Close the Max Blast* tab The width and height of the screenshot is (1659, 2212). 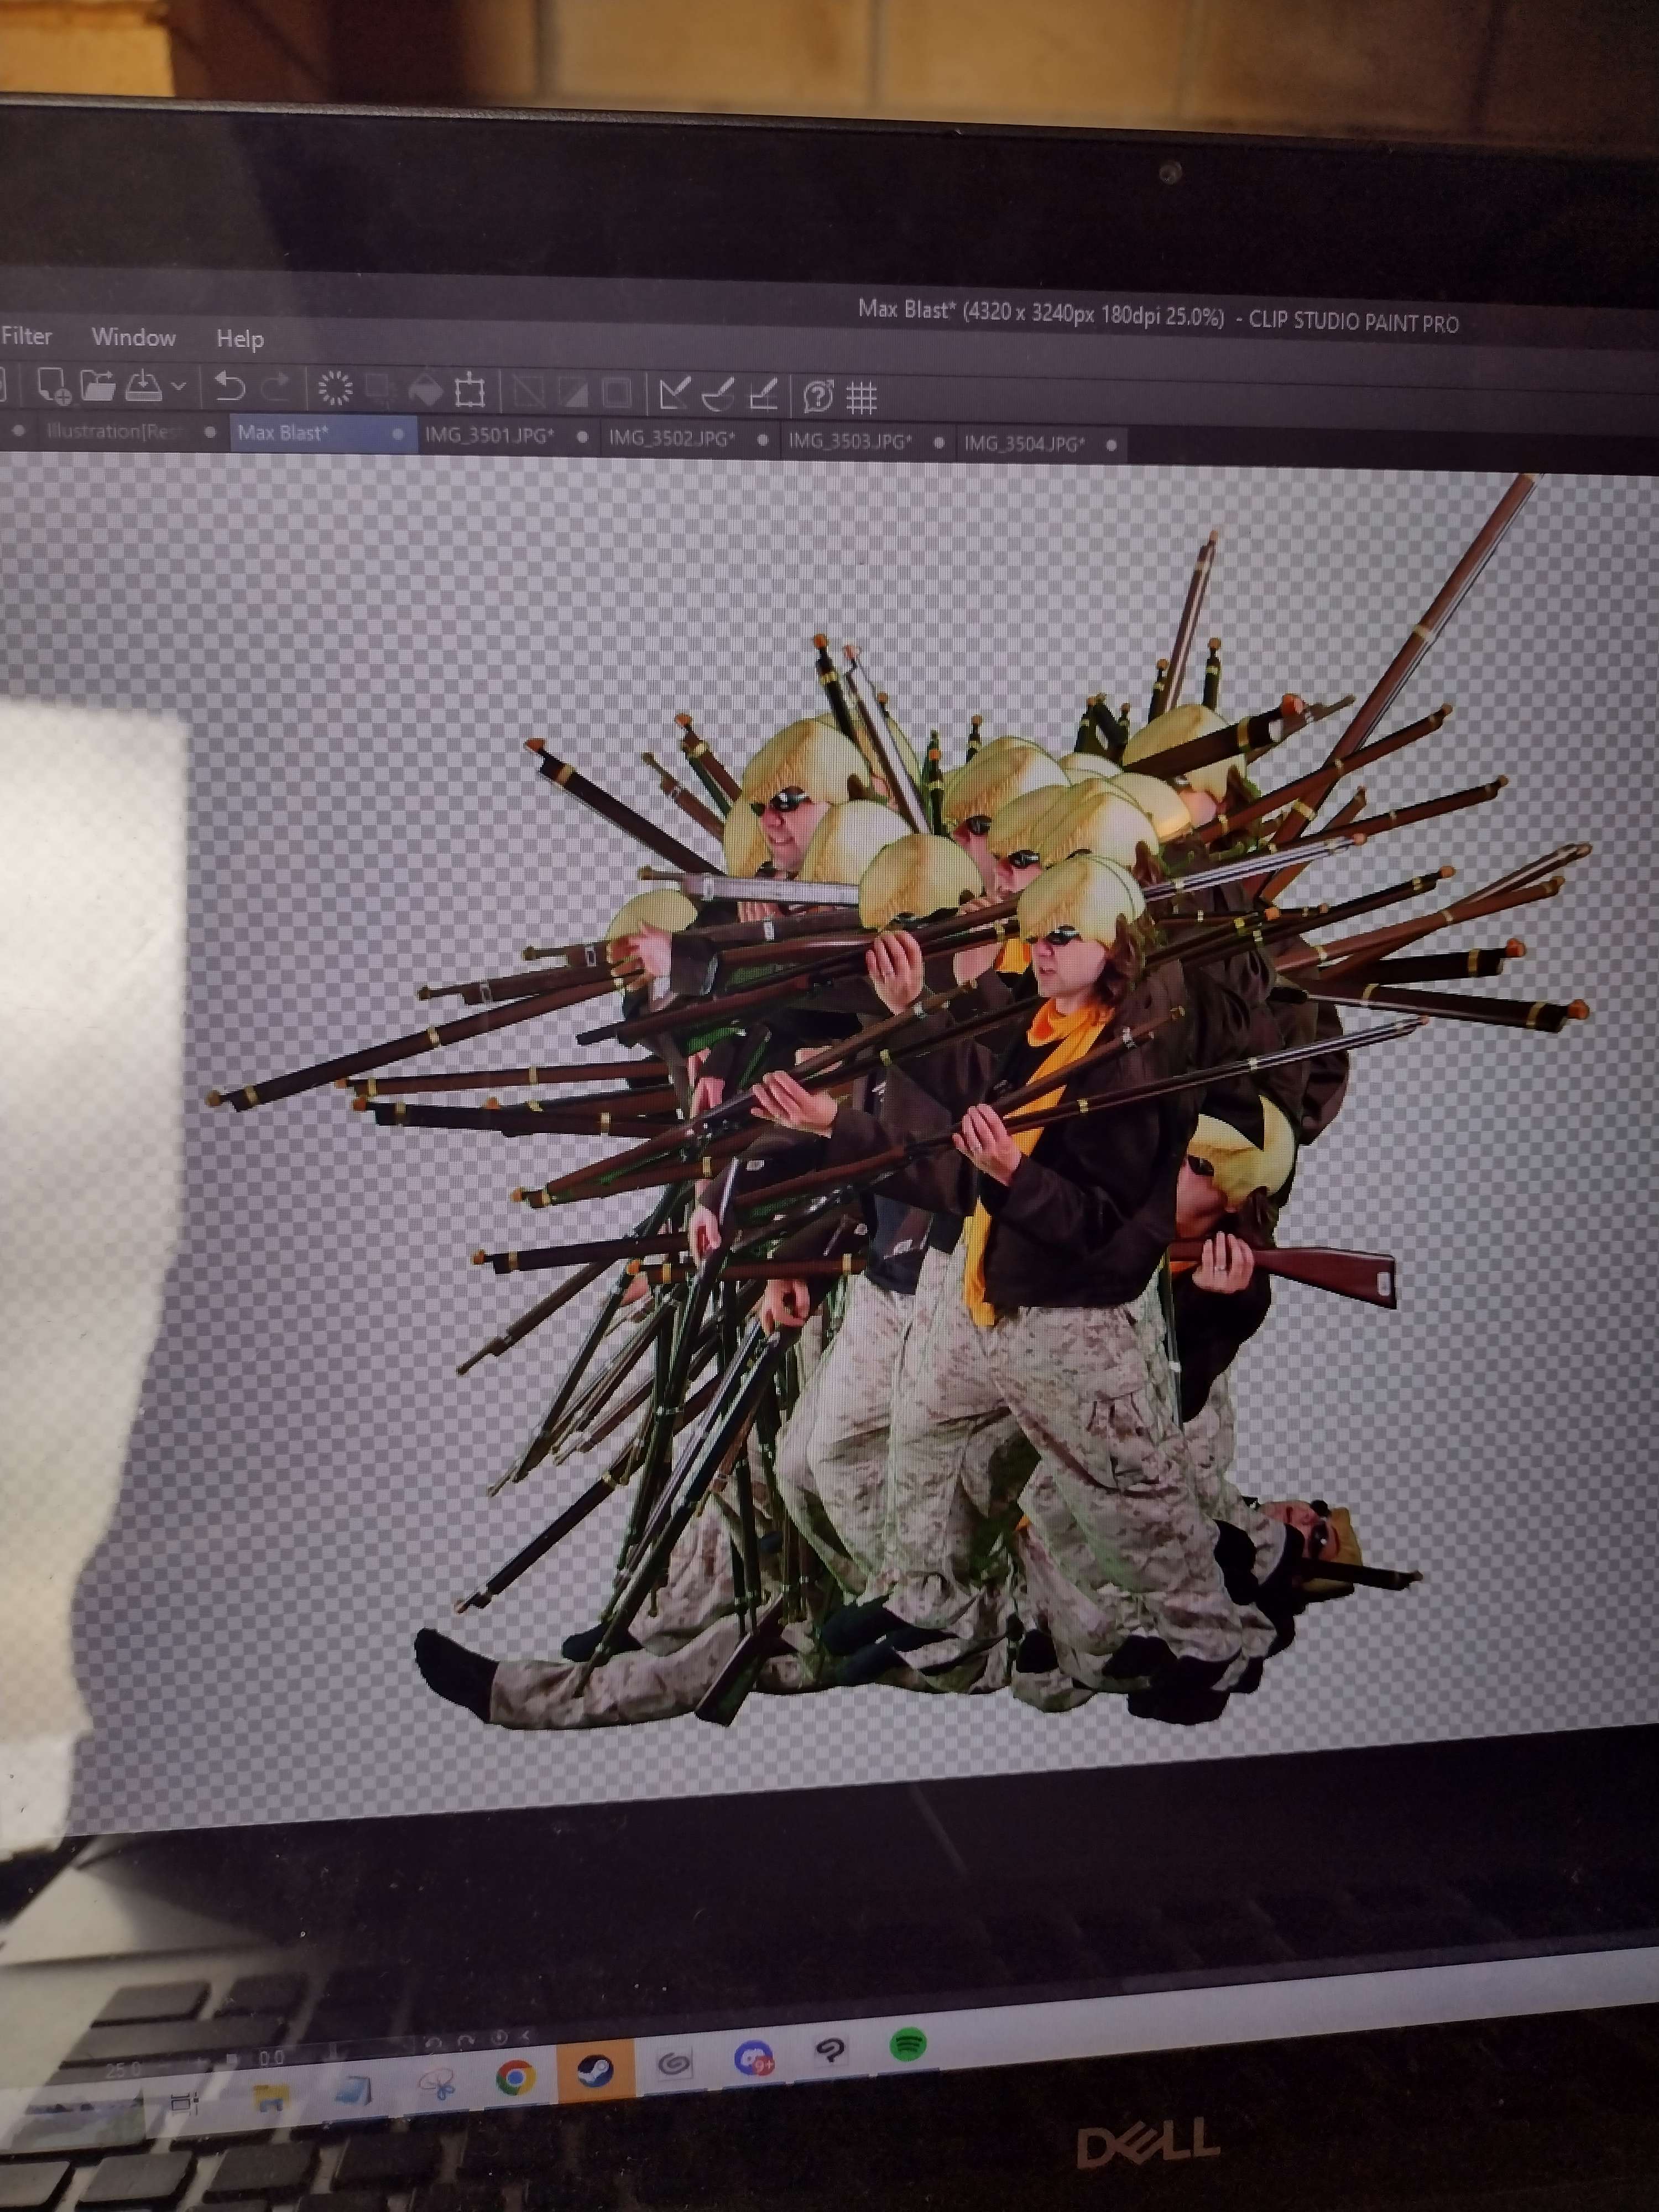399,435
